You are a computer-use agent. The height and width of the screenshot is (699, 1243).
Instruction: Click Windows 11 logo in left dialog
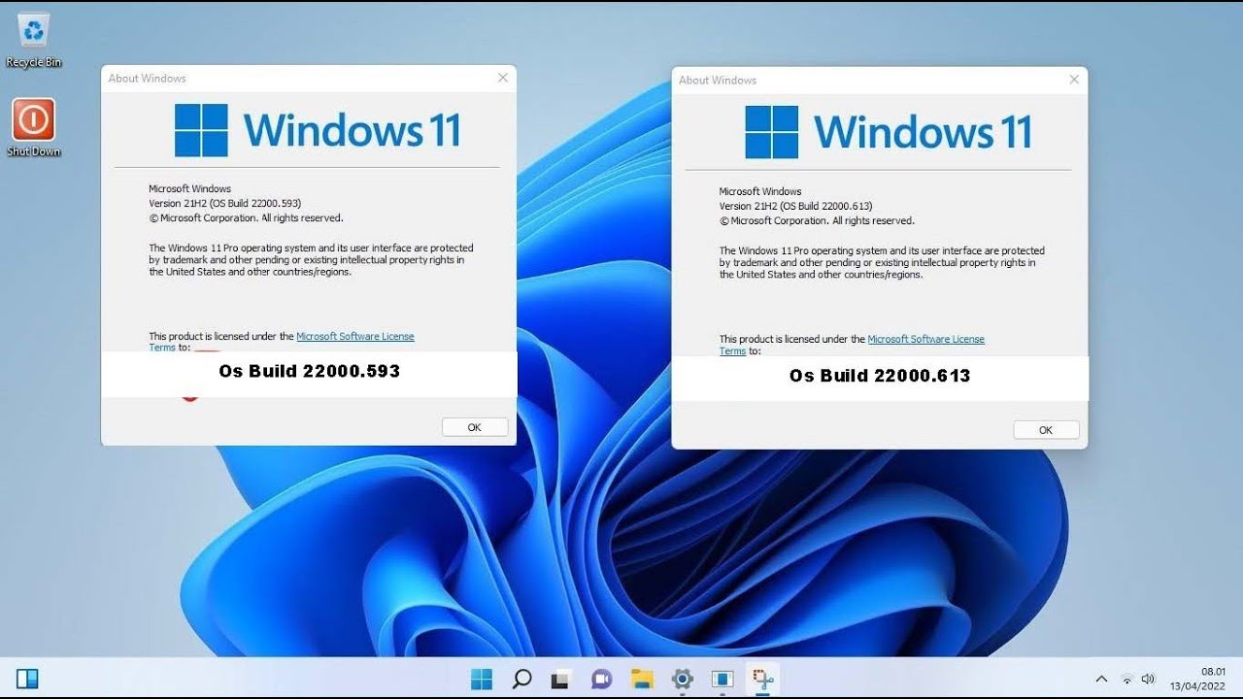click(318, 130)
